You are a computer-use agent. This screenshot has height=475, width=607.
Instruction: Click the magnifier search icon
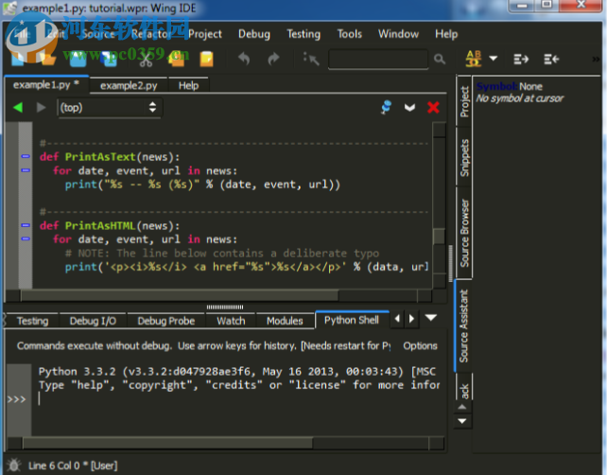point(440,59)
